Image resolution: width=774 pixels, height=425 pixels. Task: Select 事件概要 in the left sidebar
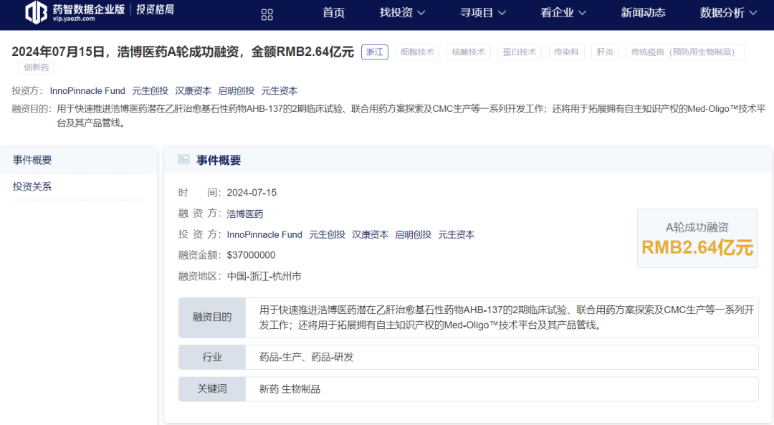[x=79, y=160]
